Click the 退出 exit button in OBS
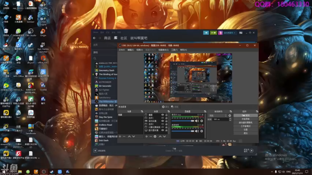 pyautogui.click(x=246, y=133)
